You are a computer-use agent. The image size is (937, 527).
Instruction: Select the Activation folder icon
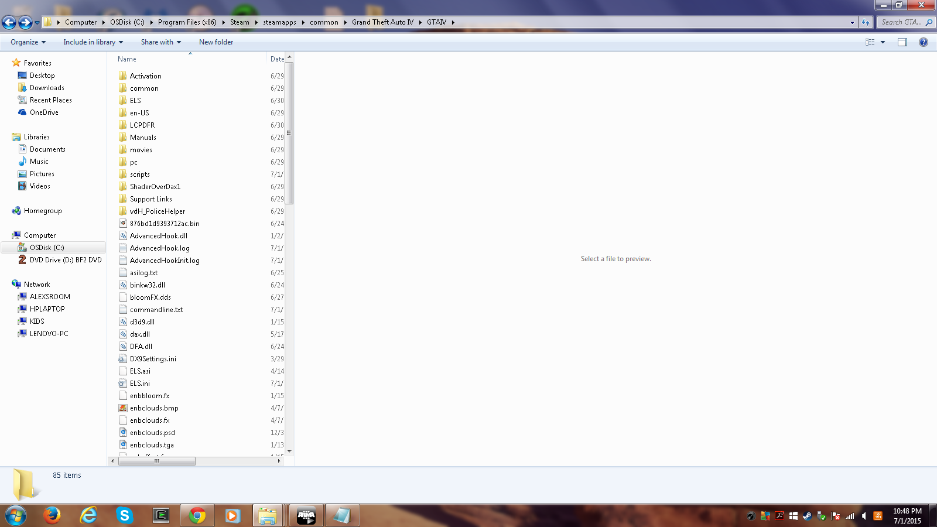[x=123, y=76]
